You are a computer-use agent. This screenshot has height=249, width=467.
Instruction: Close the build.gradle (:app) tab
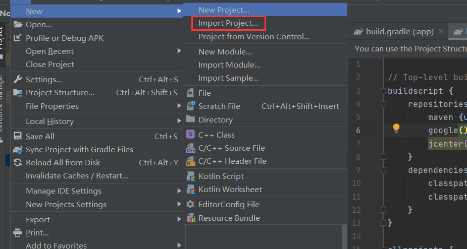click(441, 32)
